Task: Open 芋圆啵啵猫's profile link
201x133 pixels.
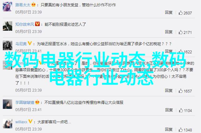Action: (25, 103)
